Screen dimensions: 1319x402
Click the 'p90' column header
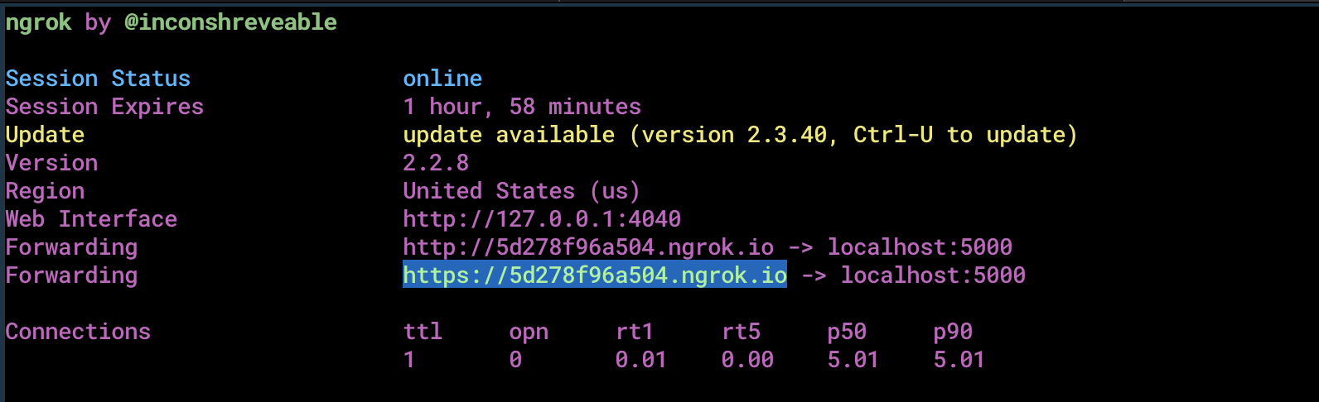click(x=953, y=332)
